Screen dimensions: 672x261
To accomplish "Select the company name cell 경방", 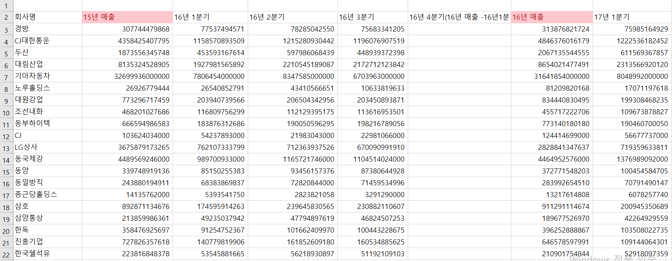I will pos(47,29).
